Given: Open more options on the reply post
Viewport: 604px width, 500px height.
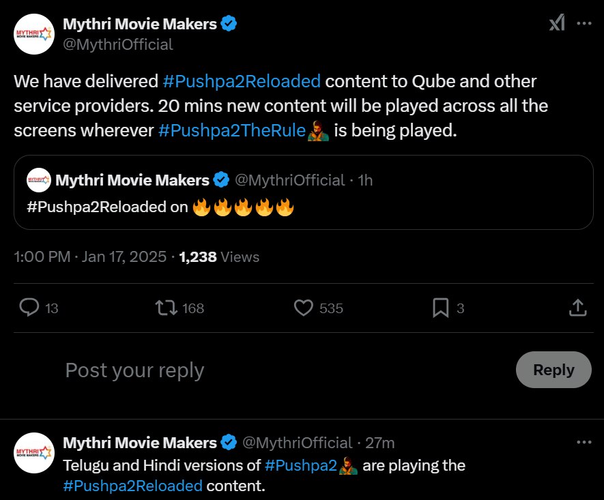Looking at the screenshot, I should (x=584, y=442).
